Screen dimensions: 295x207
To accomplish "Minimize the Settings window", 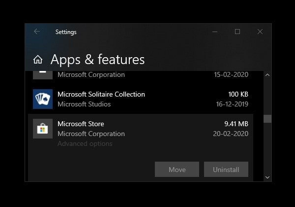I will (215, 32).
